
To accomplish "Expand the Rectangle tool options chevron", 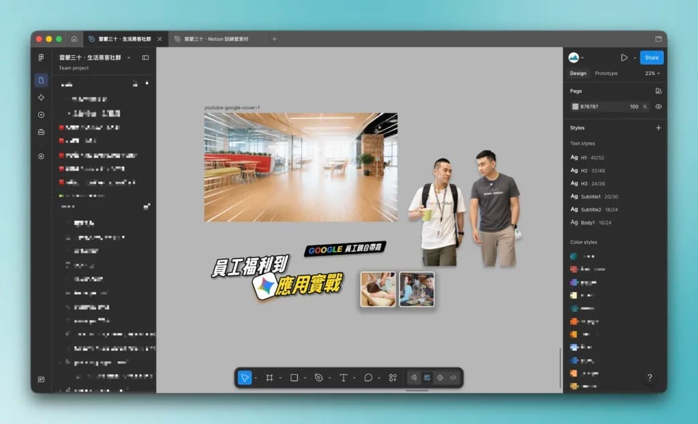I will tap(305, 378).
